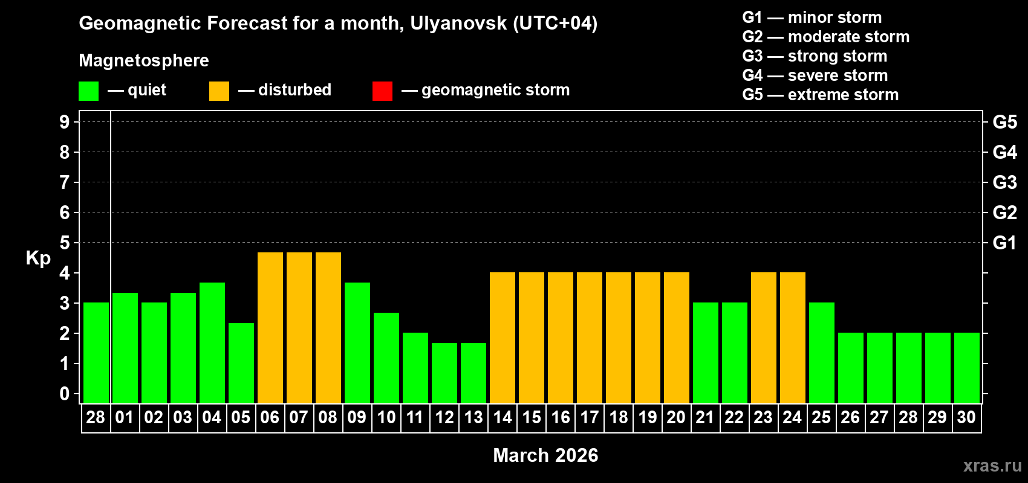Viewport: 1028px width, 483px height.
Task: Click the orange bar for day 07
Action: pyautogui.click(x=299, y=328)
